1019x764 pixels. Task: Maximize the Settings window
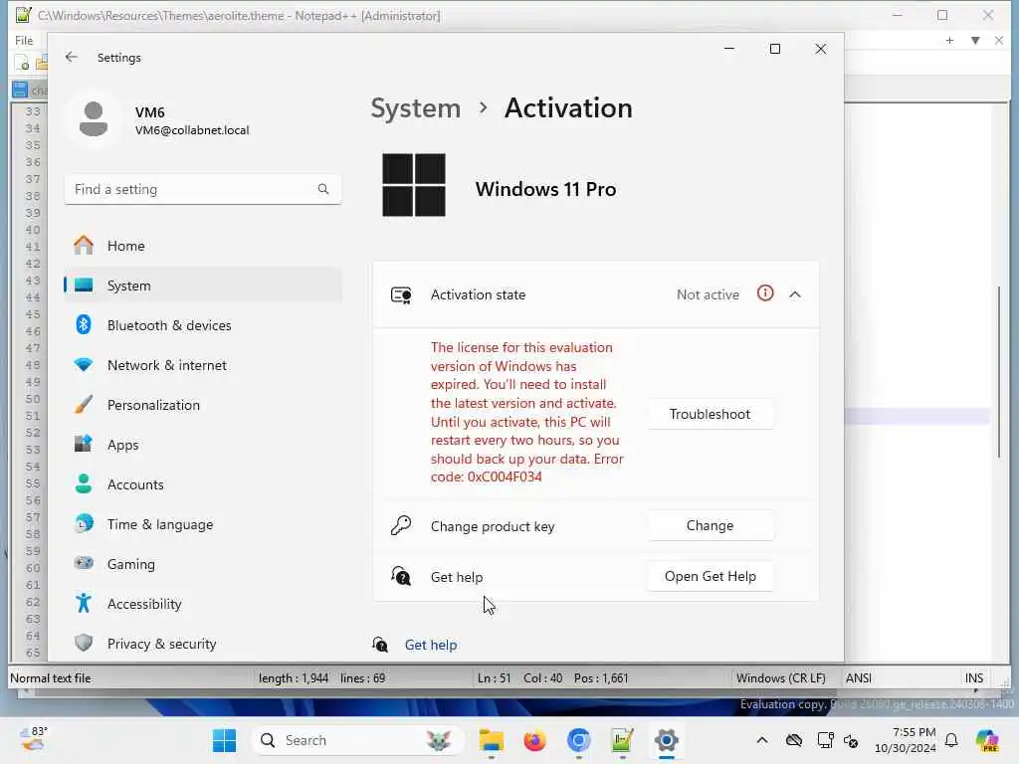pyautogui.click(x=774, y=49)
